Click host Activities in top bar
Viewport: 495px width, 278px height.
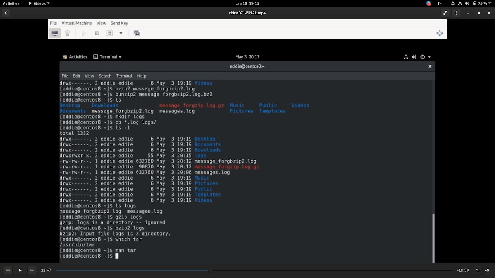click(11, 3)
